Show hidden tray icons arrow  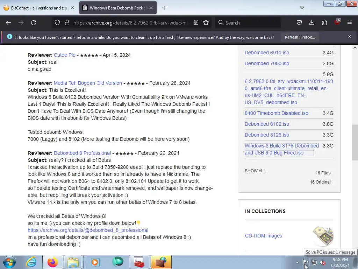[x=297, y=263]
